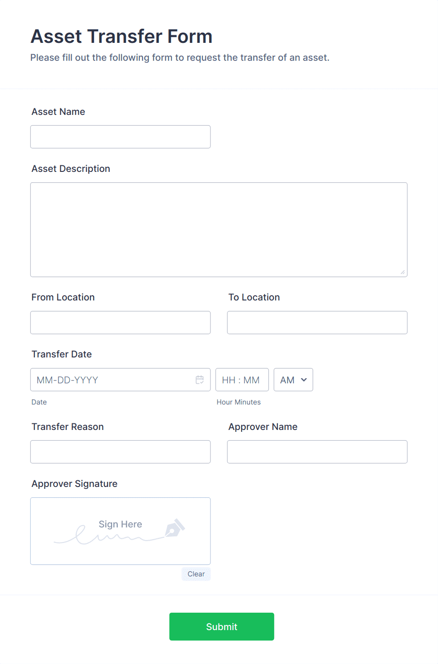Submit the Asset Transfer Form
438x664 pixels.
point(221,626)
